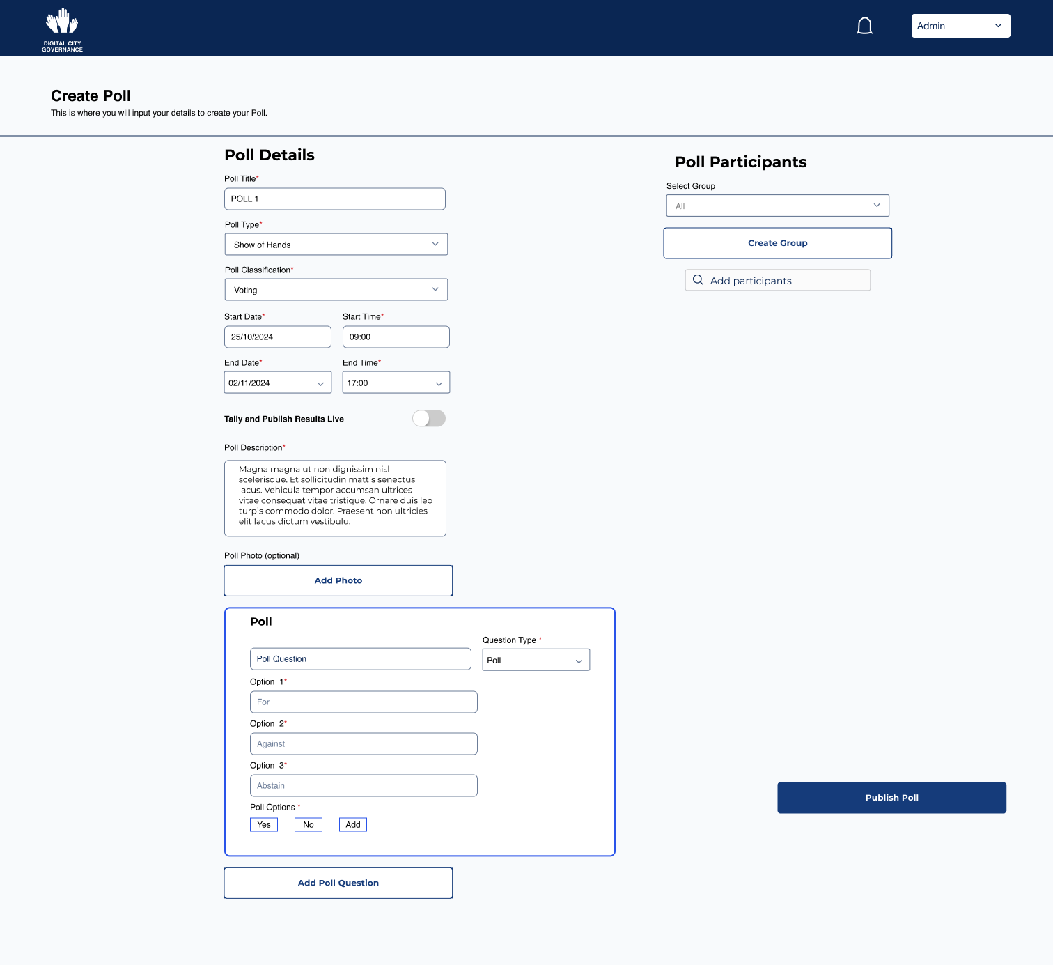Select the Yes poll option

264,825
